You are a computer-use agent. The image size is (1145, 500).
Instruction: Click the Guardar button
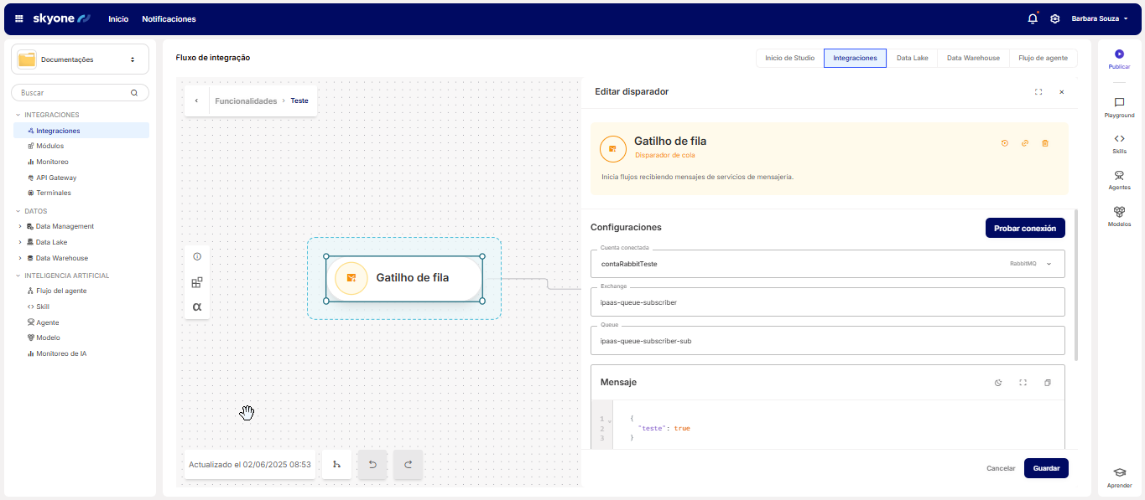click(1045, 468)
